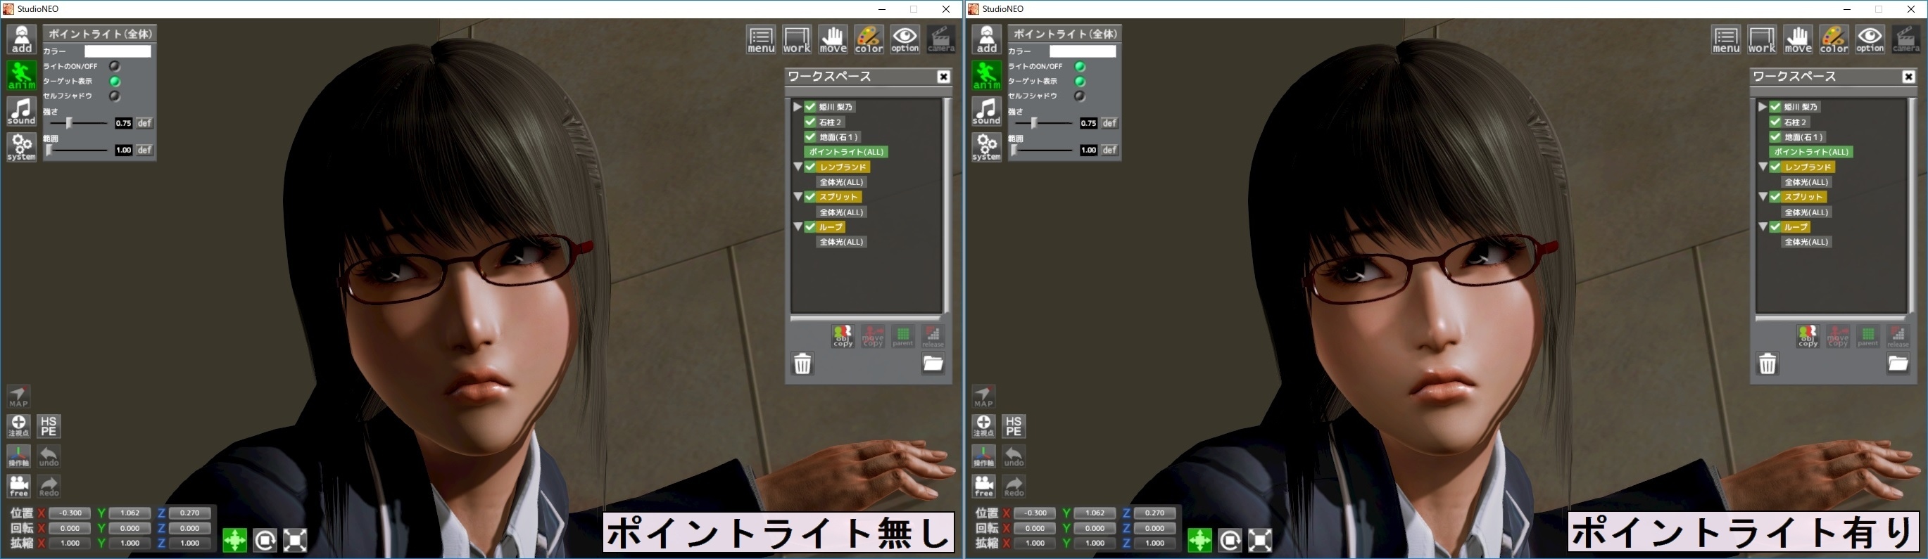Click obj copy in right workspace panel
Viewport: 1928px width, 559px height.
(1808, 336)
